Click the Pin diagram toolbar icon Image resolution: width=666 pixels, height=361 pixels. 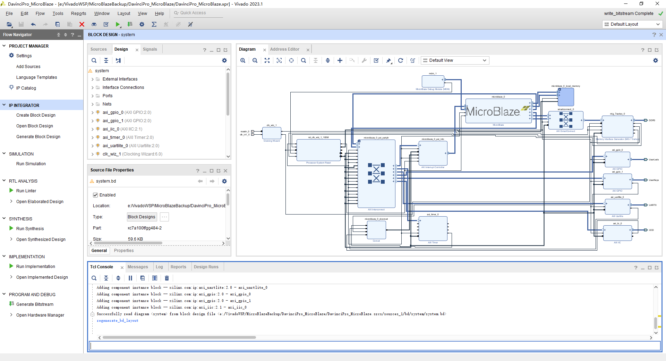388,60
